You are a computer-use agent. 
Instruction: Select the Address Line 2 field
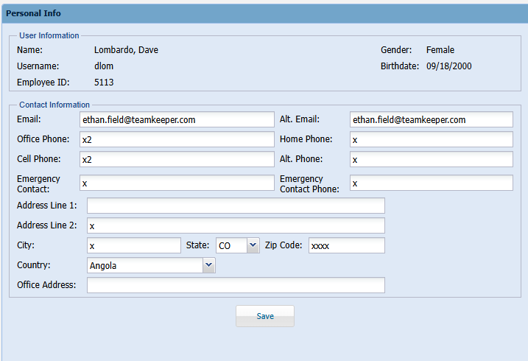coord(236,225)
